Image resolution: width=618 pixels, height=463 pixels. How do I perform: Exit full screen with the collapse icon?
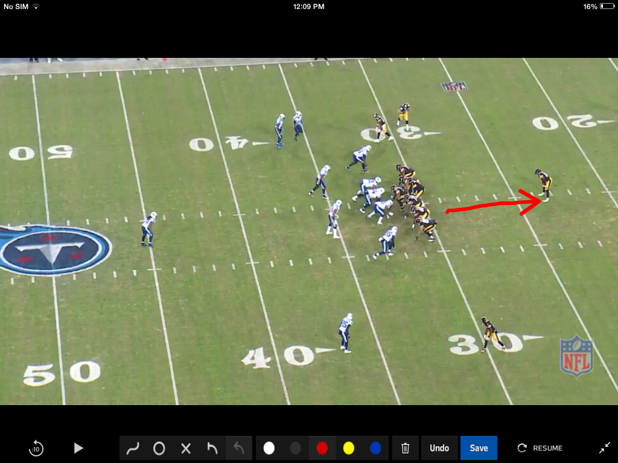coord(604,448)
